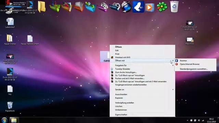Expand the Freigeben für submenu arrow

pyautogui.click(x=173, y=65)
